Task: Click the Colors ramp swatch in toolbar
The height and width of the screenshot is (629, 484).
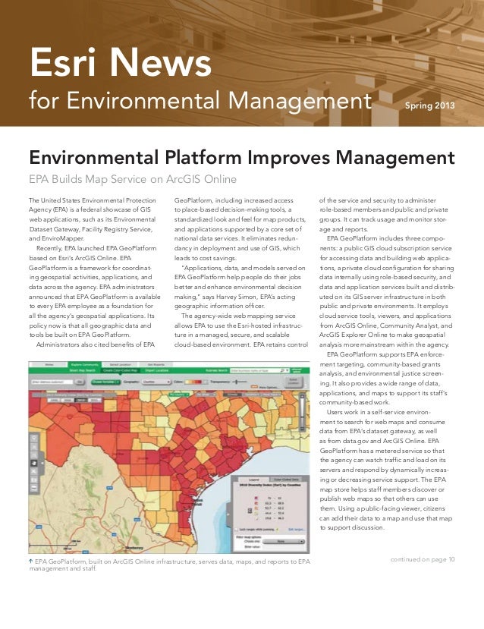Action: pyautogui.click(x=193, y=382)
